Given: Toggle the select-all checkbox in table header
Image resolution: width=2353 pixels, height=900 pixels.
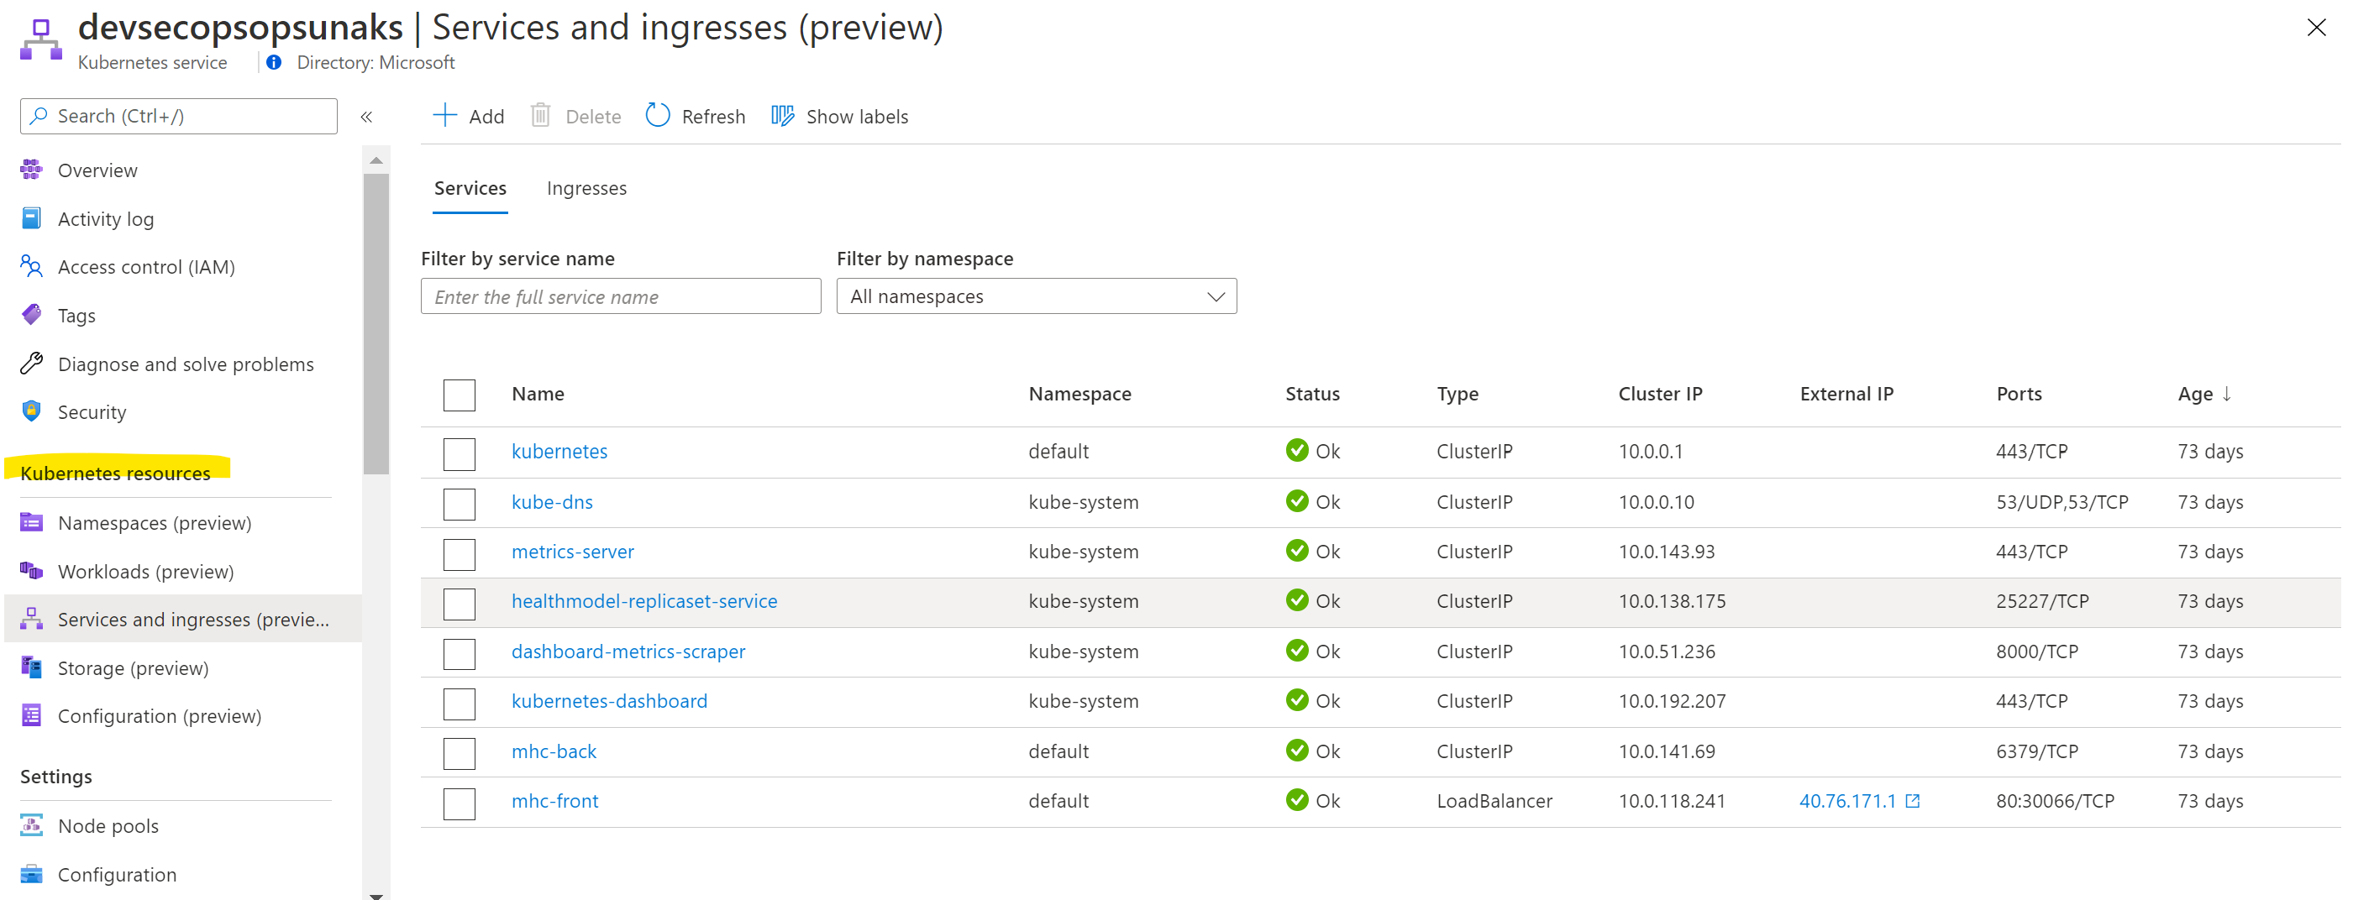Looking at the screenshot, I should click(460, 395).
